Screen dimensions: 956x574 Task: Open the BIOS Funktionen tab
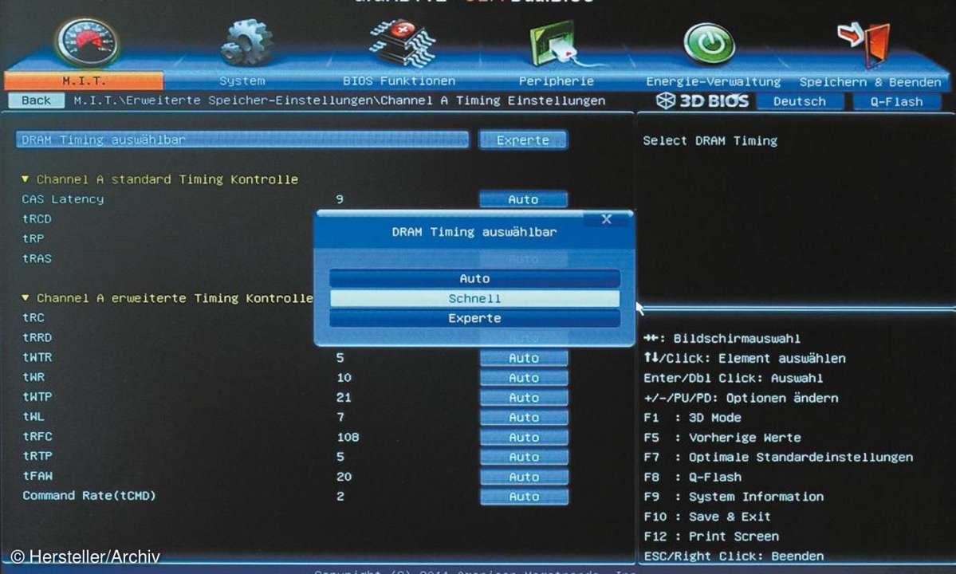[399, 81]
